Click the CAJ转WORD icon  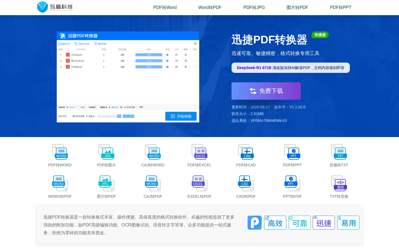pos(153,152)
